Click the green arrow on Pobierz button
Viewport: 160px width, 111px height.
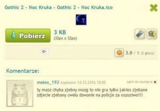coord(13,35)
